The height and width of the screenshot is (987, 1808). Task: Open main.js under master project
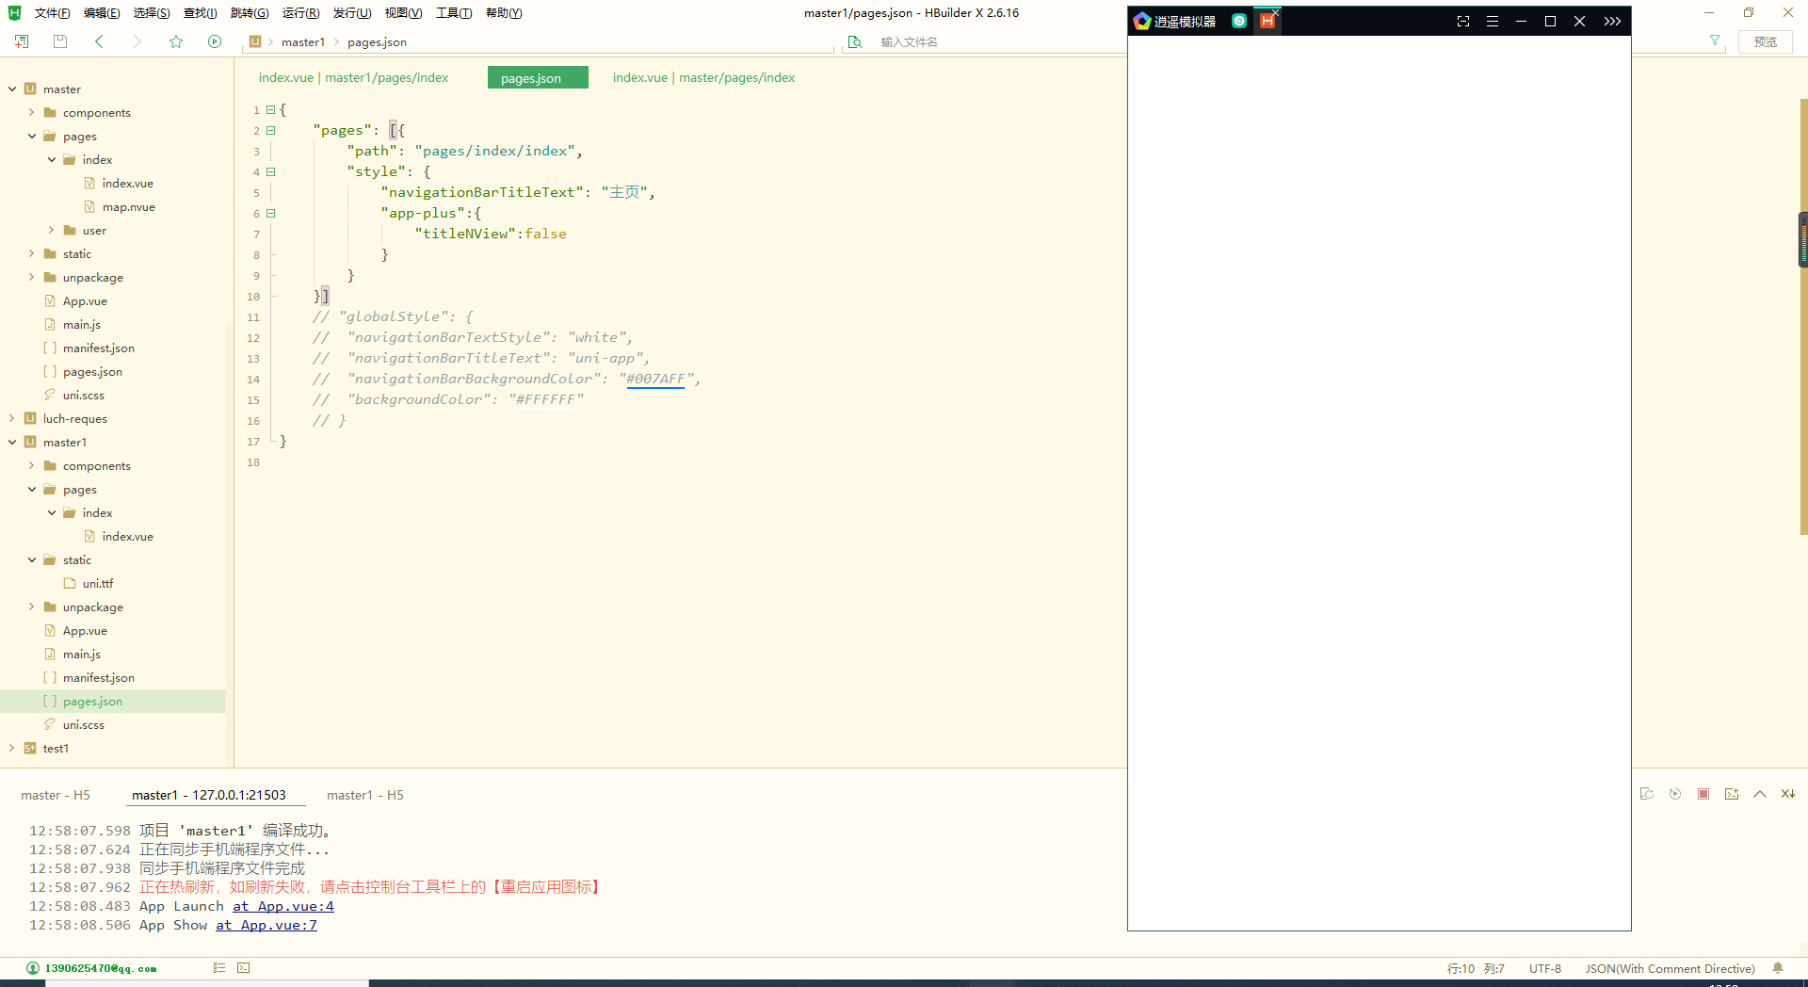click(82, 324)
